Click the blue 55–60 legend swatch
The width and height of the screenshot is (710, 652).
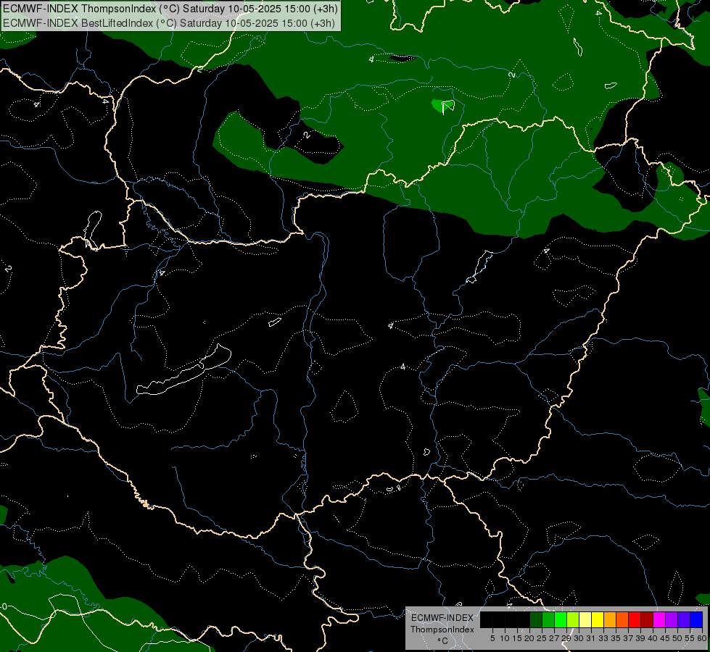(x=696, y=619)
